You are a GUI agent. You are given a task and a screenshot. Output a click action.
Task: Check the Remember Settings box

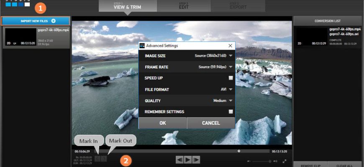point(231,111)
